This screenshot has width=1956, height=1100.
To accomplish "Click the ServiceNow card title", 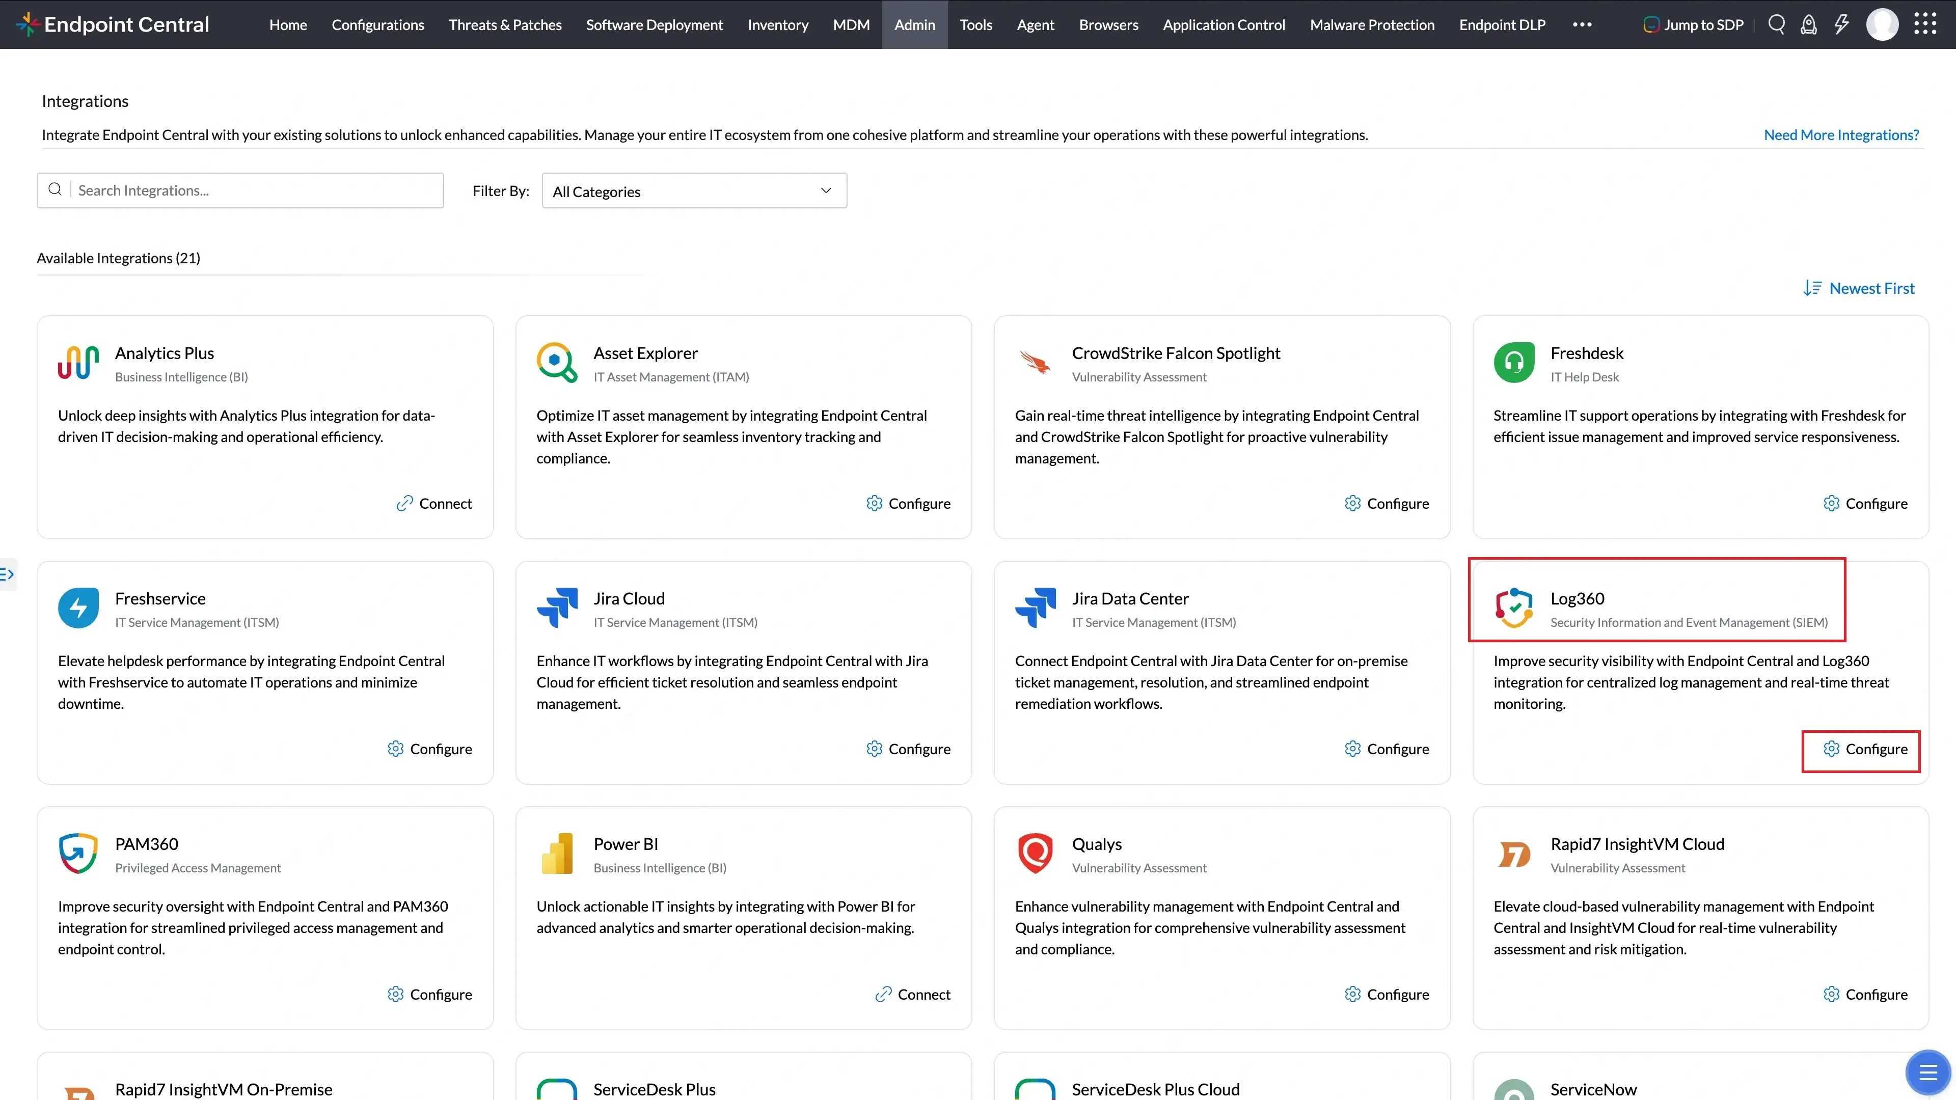I will (1593, 1089).
